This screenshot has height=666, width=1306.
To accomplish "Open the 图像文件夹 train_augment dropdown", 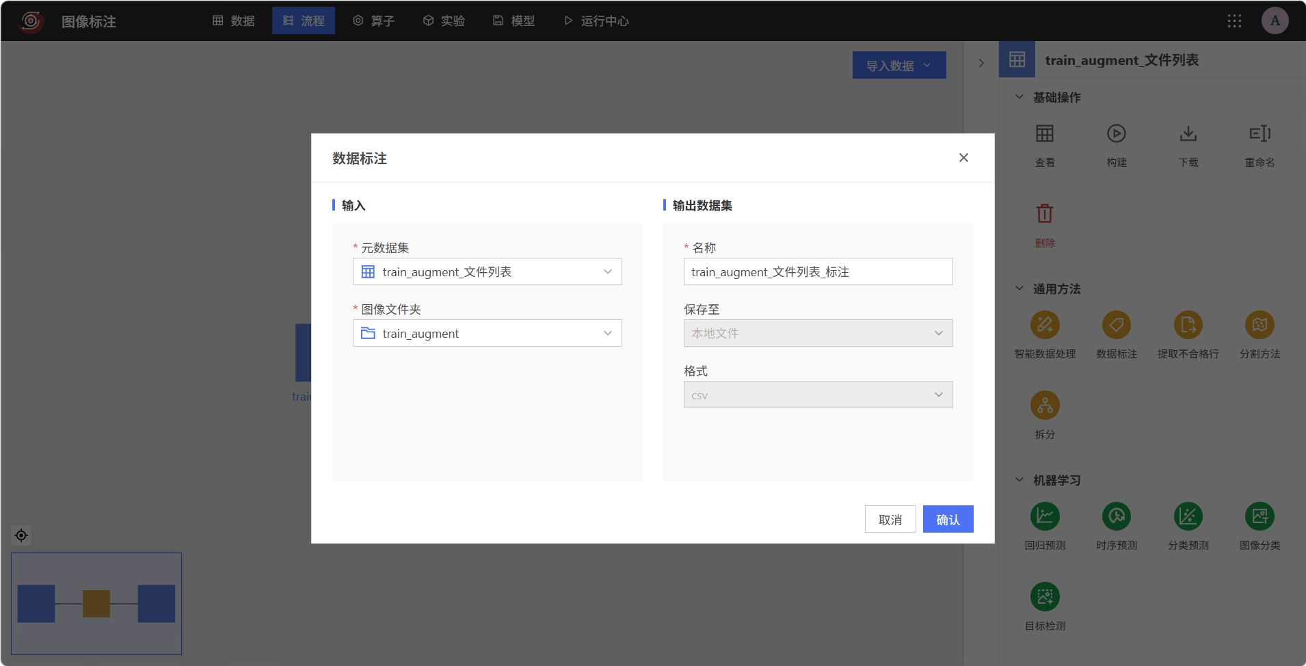I will (x=487, y=333).
